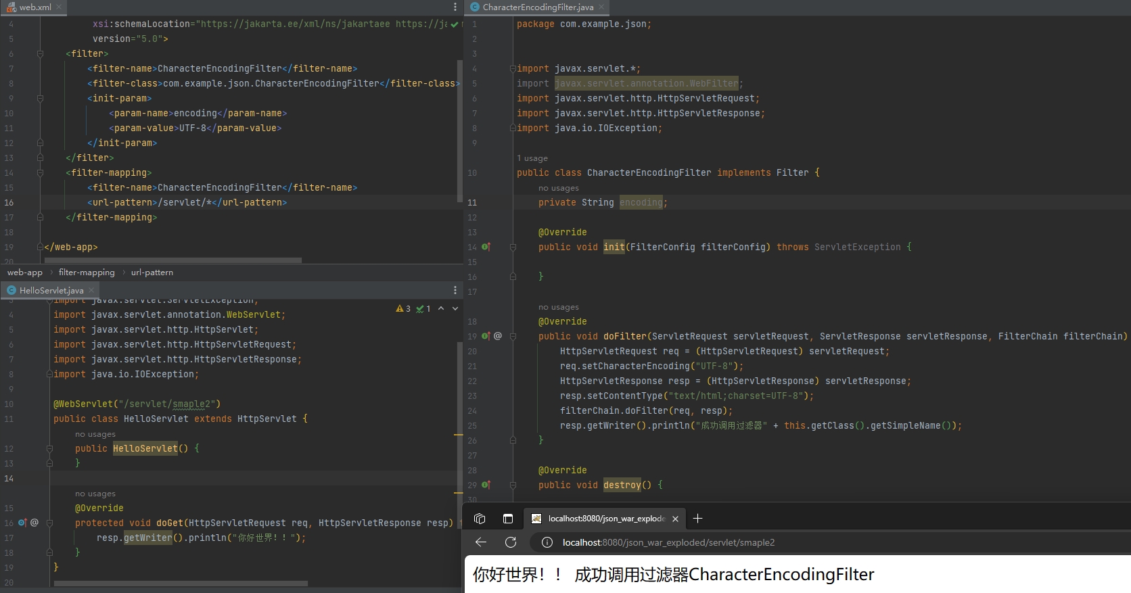Click the '1 usage' hint above class
This screenshot has width=1131, height=593.
[532, 158]
